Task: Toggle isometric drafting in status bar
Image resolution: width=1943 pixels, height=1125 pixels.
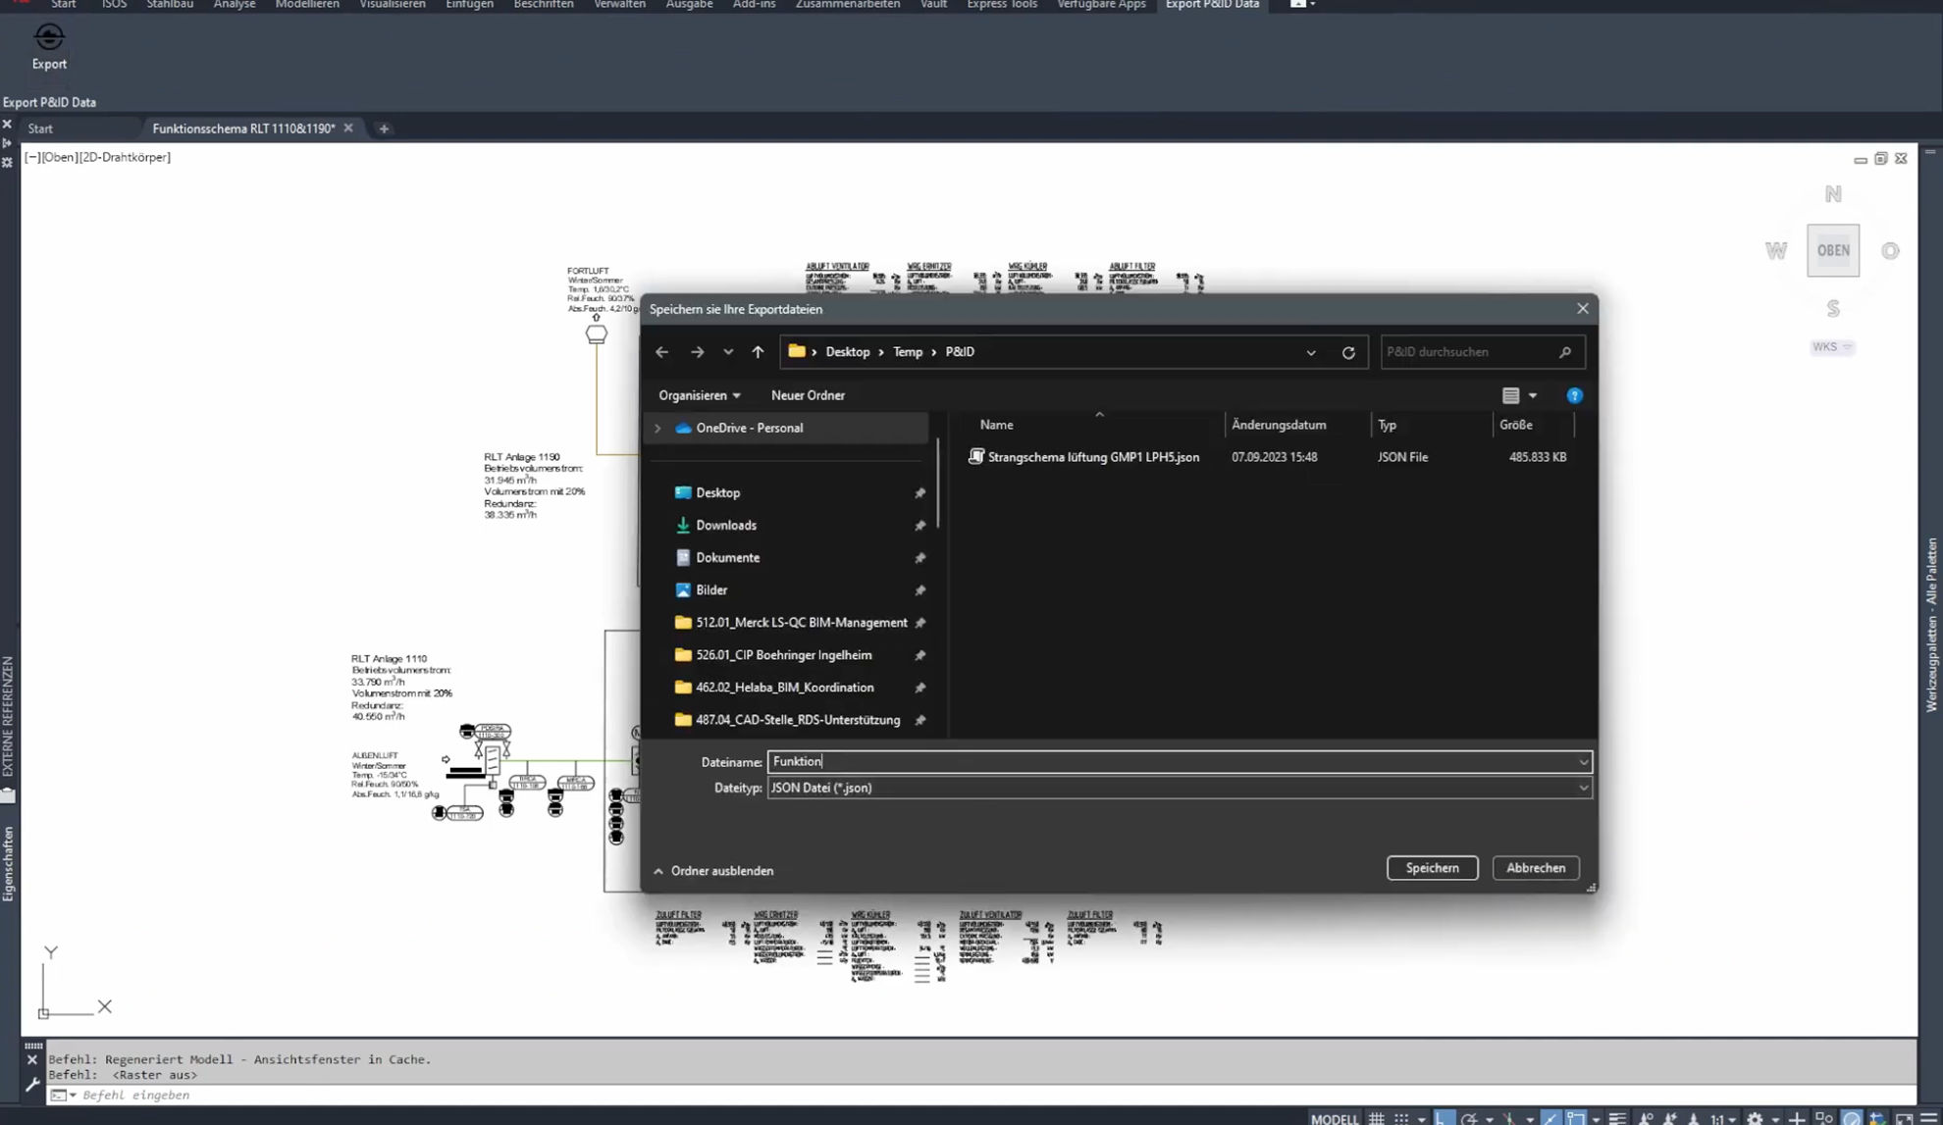Action: 1509,1117
